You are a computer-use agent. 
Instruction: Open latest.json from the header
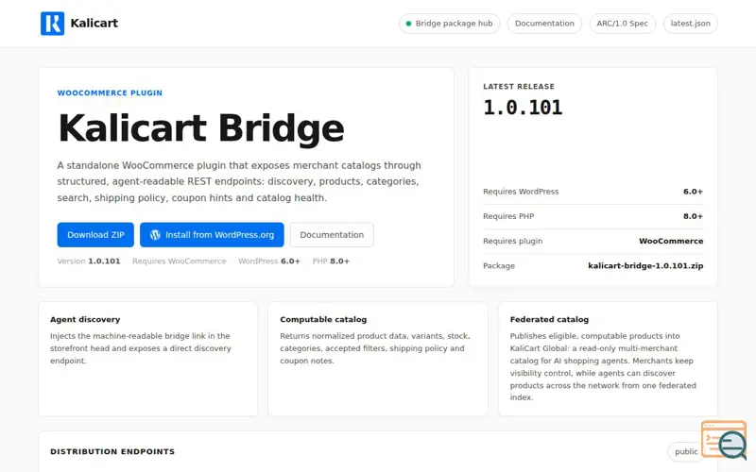click(690, 24)
